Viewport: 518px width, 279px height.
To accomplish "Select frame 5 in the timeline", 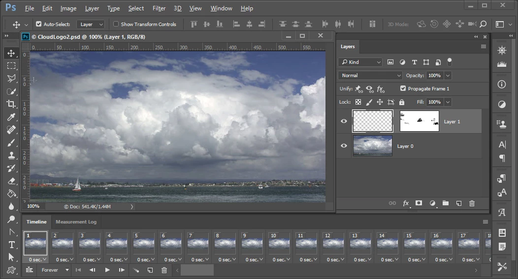I will coord(143,243).
